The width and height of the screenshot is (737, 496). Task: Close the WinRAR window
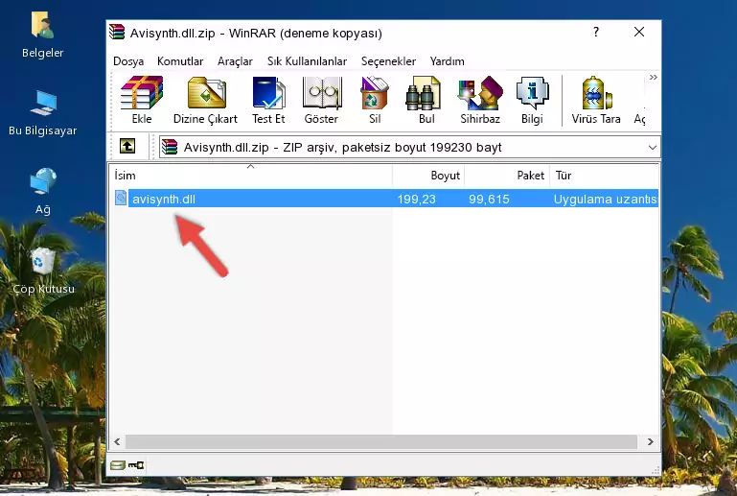[639, 32]
